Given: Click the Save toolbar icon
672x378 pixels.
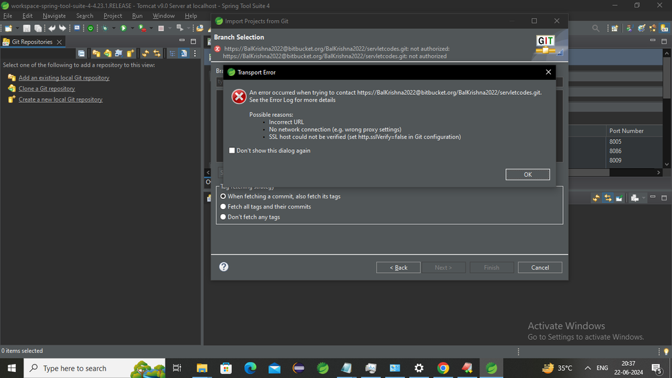Looking at the screenshot, I should click(27, 28).
